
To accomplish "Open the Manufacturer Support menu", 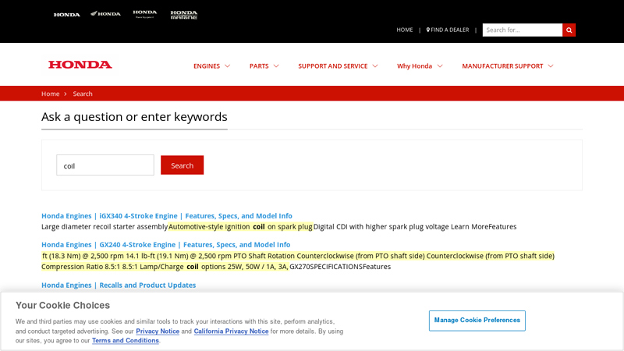I will click(507, 66).
